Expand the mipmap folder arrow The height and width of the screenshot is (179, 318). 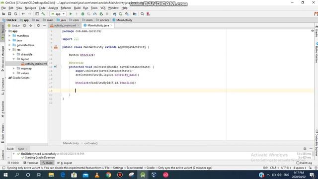[13, 69]
